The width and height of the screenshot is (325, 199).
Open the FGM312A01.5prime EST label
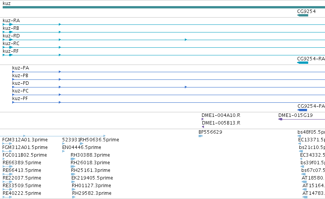[x=25, y=147]
